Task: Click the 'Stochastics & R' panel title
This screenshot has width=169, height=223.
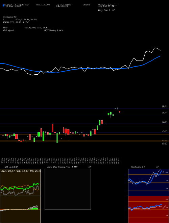Action: (x=138, y=167)
